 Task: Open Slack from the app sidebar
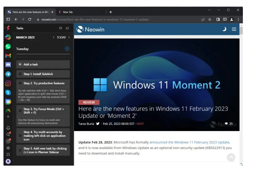[x=8, y=37]
